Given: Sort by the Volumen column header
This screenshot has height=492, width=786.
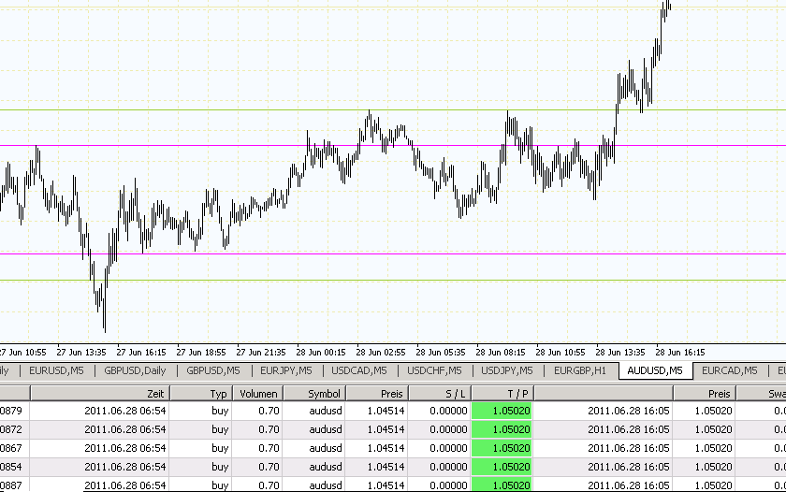Looking at the screenshot, I should 257,394.
